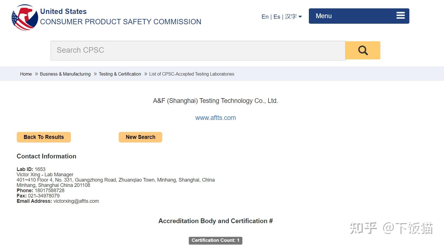This screenshot has height=246, width=444.
Task: Click the magnifying glass search button
Action: pyautogui.click(x=363, y=50)
